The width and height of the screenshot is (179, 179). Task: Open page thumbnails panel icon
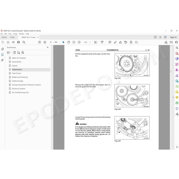coord(2,49)
